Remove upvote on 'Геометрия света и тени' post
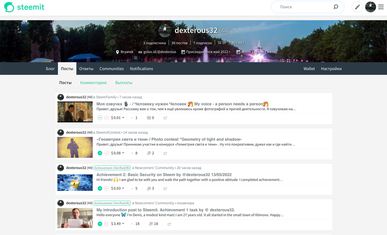The width and height of the screenshot is (387, 235). pos(100,153)
